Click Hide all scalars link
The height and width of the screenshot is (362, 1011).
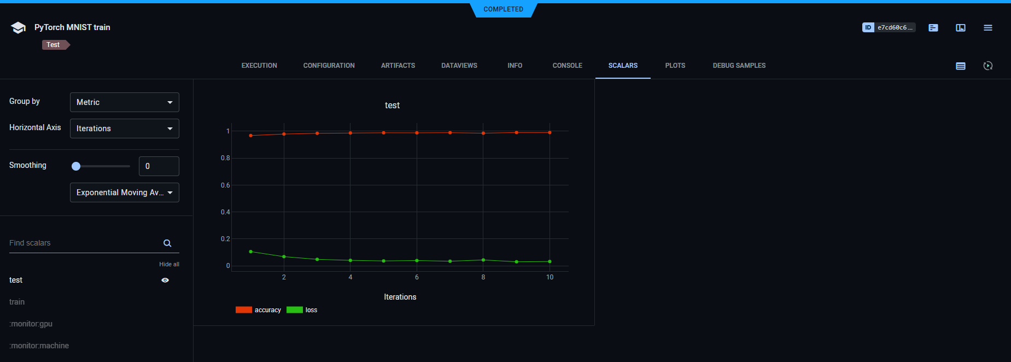point(169,264)
